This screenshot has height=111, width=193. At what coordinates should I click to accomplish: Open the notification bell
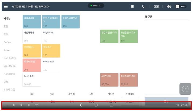point(143,6)
